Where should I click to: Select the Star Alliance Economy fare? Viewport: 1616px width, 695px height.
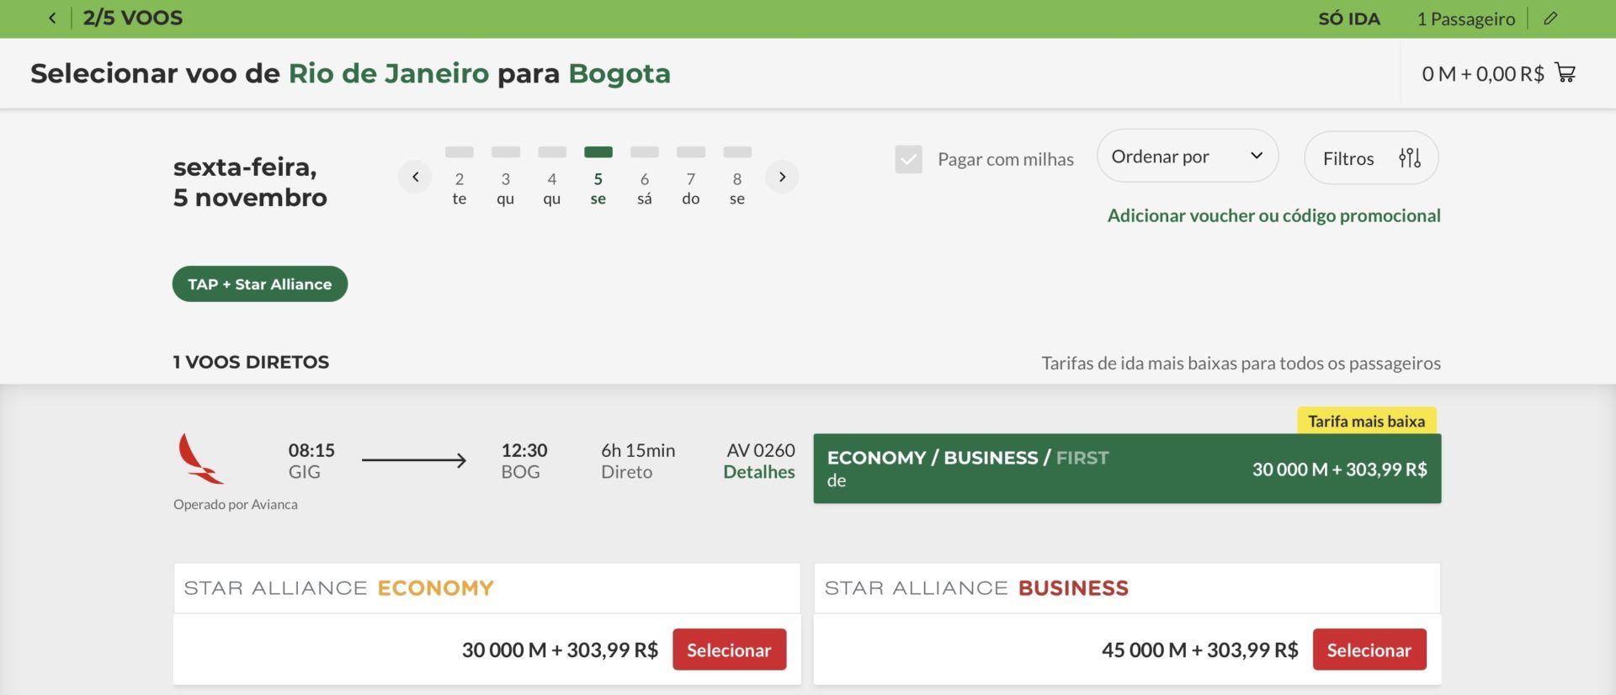pyautogui.click(x=729, y=650)
